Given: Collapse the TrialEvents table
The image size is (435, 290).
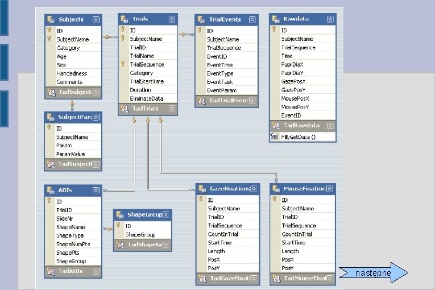Looking at the screenshot, I should pyautogui.click(x=252, y=19).
